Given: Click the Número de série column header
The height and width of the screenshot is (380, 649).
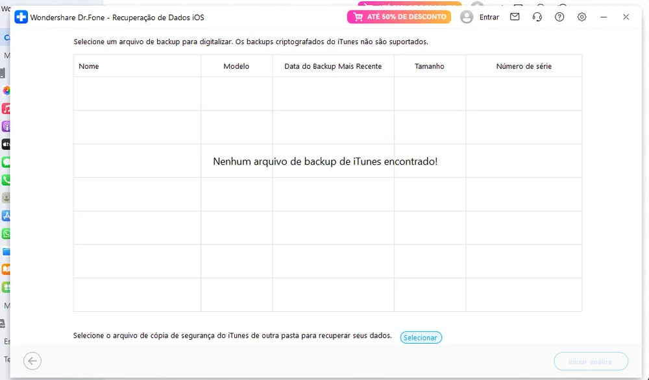Looking at the screenshot, I should click(x=524, y=66).
